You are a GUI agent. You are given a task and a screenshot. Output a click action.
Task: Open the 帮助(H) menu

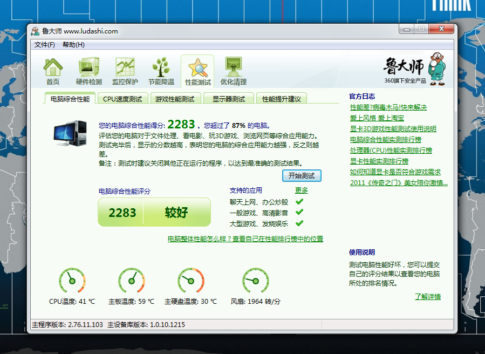click(x=73, y=45)
